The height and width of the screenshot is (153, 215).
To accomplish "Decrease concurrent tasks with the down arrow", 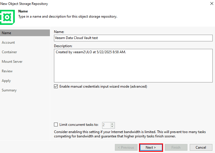I will pos(112,126).
